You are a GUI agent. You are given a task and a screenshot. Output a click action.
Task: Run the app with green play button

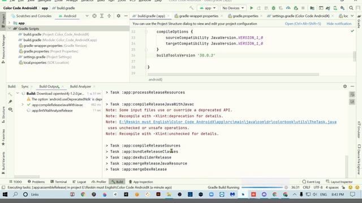click(x=251, y=8)
